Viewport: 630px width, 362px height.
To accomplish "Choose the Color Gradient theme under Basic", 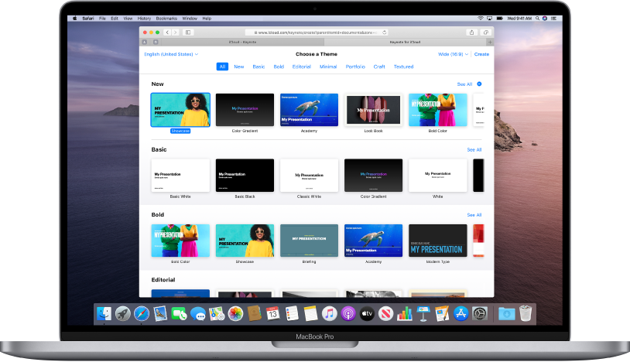I will [x=373, y=176].
